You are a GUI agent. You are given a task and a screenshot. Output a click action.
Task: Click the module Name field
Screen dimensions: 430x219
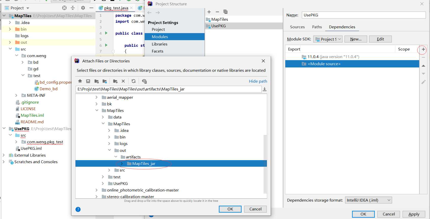(x=364, y=15)
